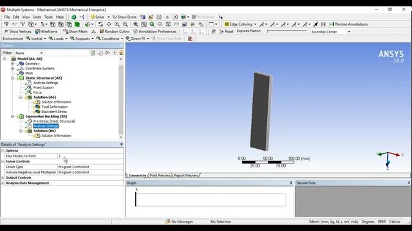Expand Analysis Data Management section
The height and width of the screenshot is (231, 412).
3,183
